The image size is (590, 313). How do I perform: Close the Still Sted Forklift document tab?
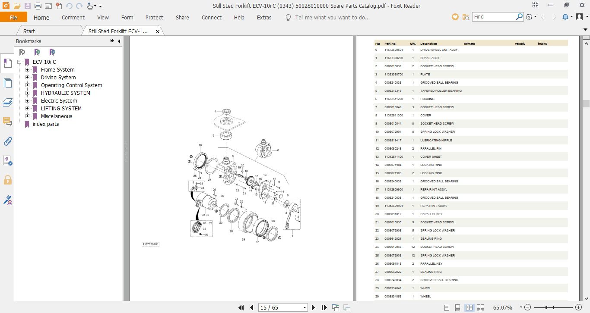(x=158, y=31)
